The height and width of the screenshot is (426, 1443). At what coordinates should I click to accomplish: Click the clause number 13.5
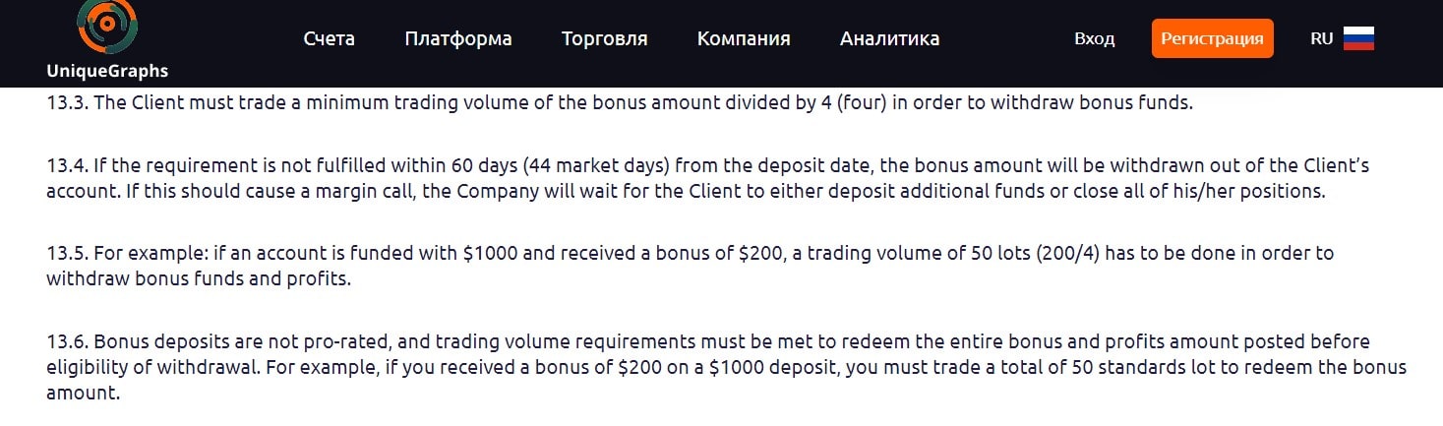point(67,254)
